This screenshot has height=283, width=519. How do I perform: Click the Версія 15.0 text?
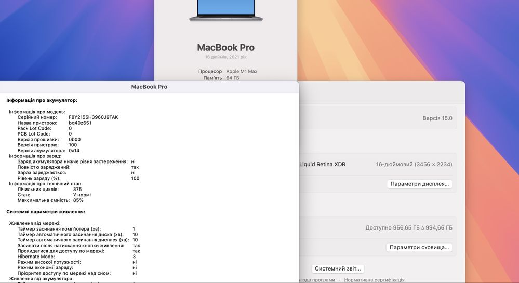point(437,118)
